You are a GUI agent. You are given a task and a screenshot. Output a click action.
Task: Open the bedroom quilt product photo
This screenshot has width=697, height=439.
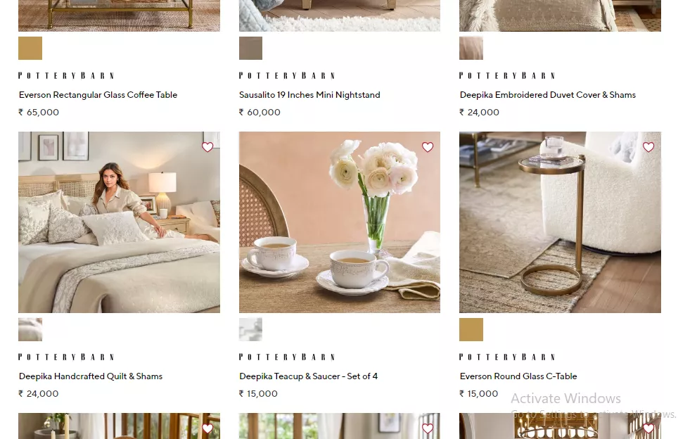(119, 222)
